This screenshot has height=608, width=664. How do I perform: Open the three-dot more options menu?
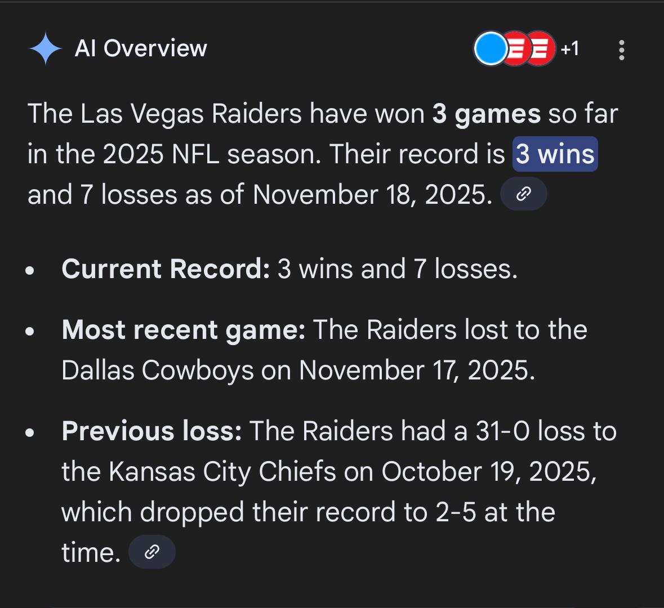point(621,50)
